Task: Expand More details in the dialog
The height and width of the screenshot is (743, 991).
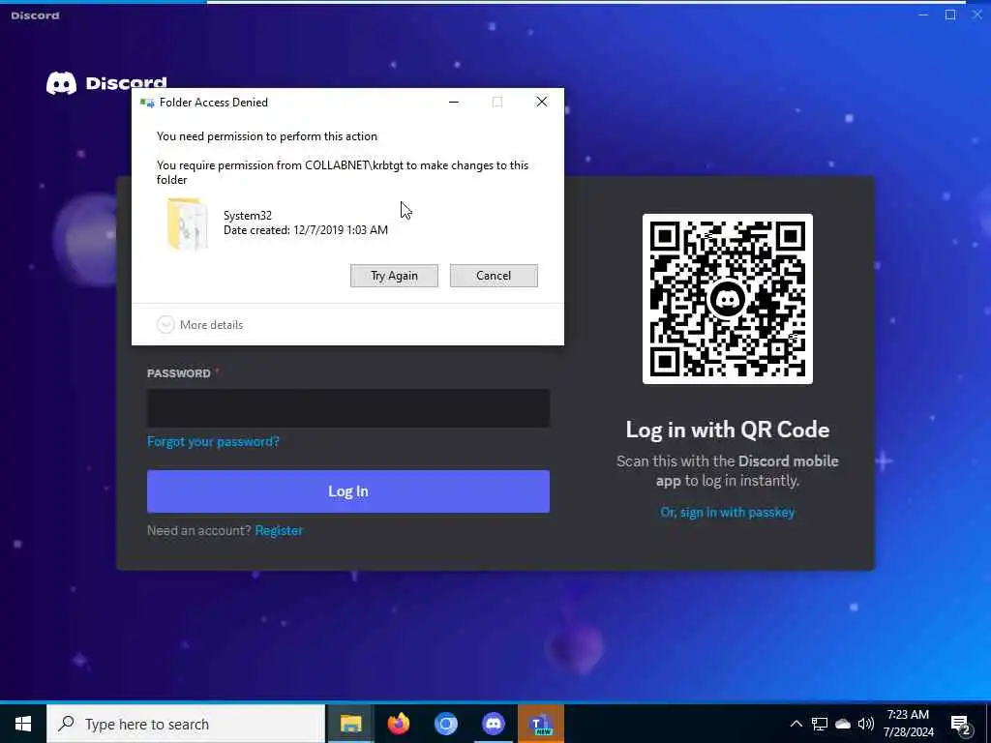Action: [200, 325]
